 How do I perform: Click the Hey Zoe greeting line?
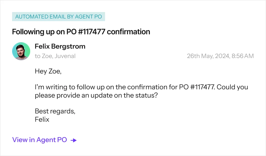(x=48, y=71)
